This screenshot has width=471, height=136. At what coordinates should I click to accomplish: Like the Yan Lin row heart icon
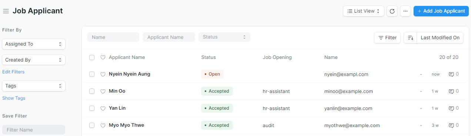click(103, 108)
